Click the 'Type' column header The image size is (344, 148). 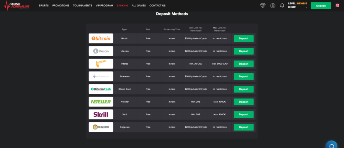pos(124,29)
